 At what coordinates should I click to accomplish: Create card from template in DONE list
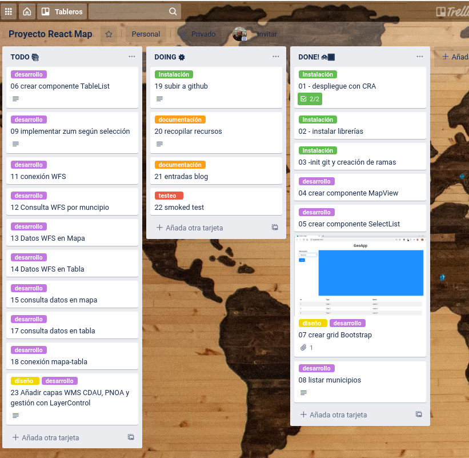click(419, 415)
